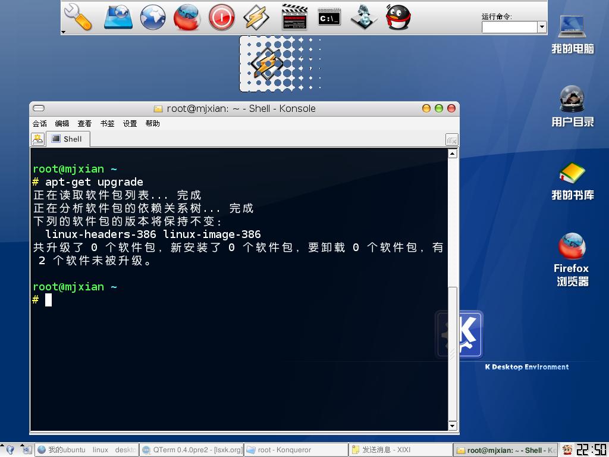Focus the run command input field

tap(510, 27)
